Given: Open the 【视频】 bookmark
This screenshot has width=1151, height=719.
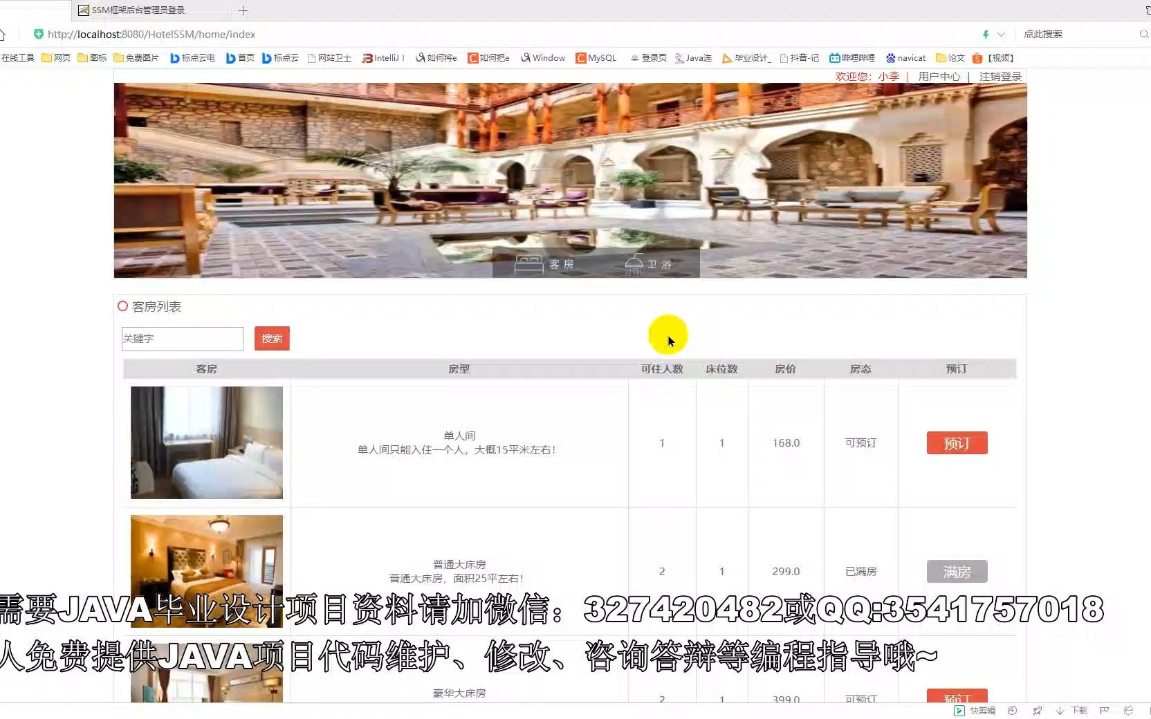Looking at the screenshot, I should 993,58.
